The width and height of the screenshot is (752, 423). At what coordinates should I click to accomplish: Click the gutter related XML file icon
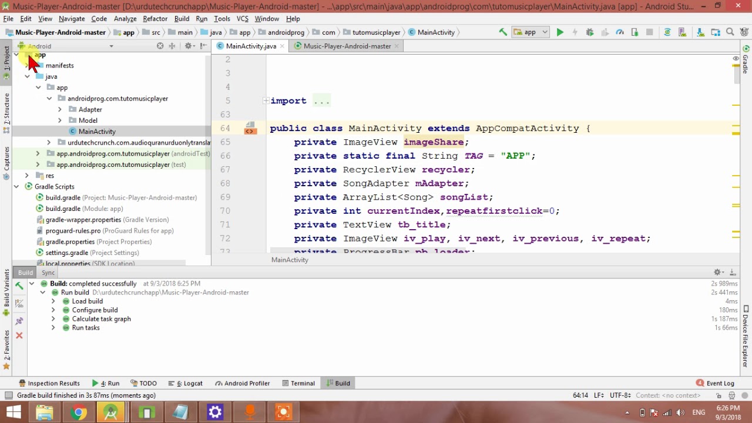point(250,129)
